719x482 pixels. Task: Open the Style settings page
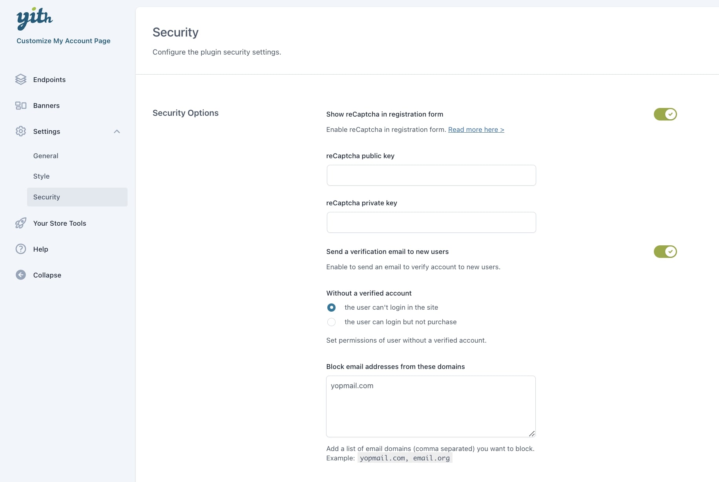coord(42,176)
